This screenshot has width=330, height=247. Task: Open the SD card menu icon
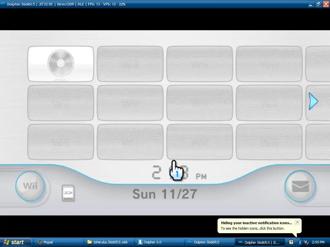(x=68, y=193)
